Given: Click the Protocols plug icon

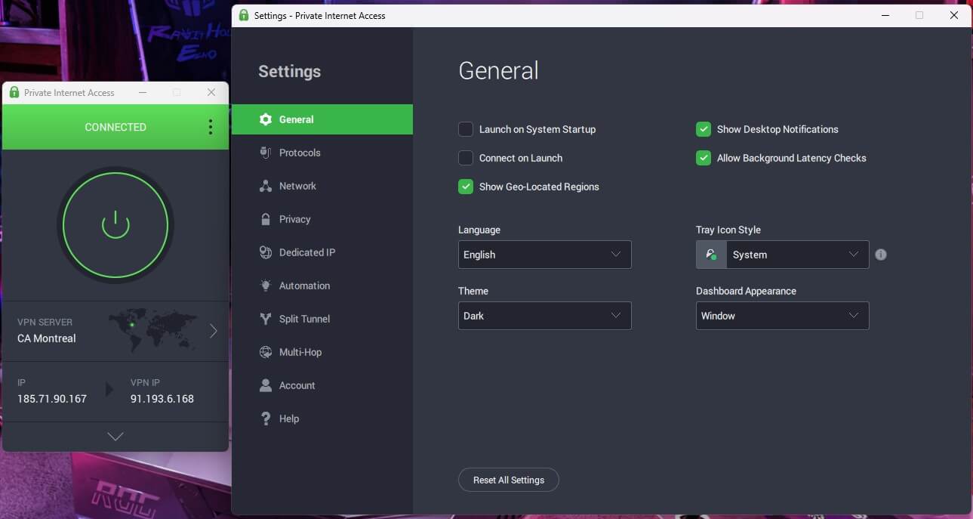Looking at the screenshot, I should point(266,153).
